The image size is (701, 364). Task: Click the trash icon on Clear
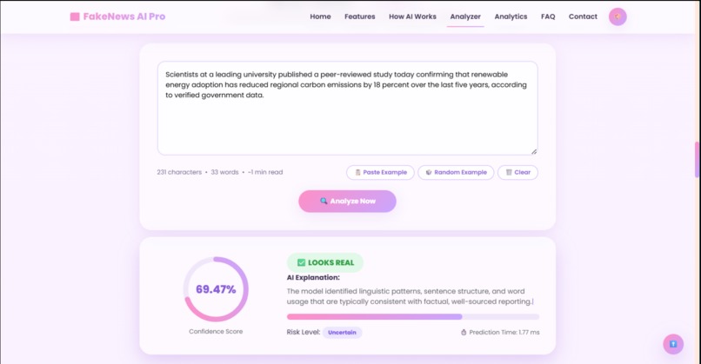tap(509, 172)
